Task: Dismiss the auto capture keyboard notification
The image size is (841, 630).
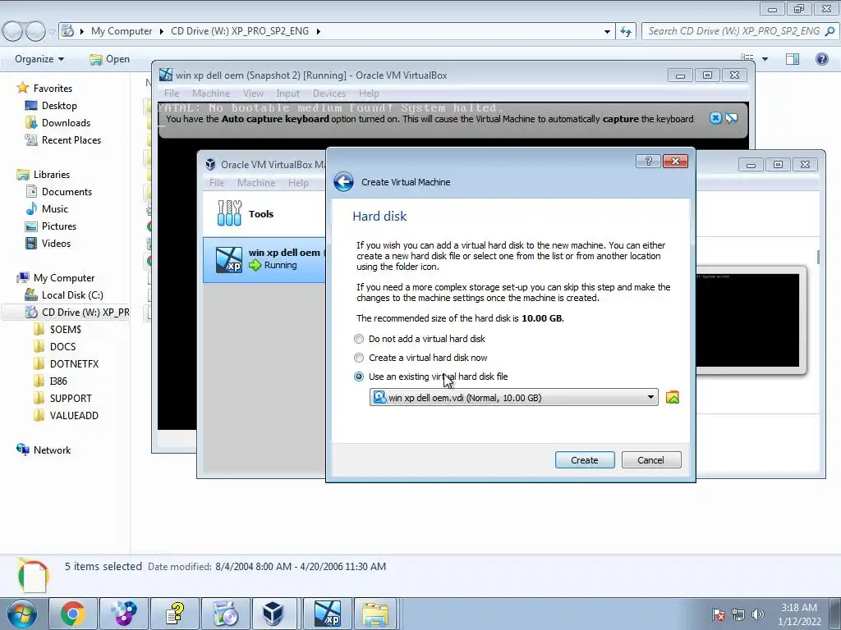Action: click(x=715, y=118)
